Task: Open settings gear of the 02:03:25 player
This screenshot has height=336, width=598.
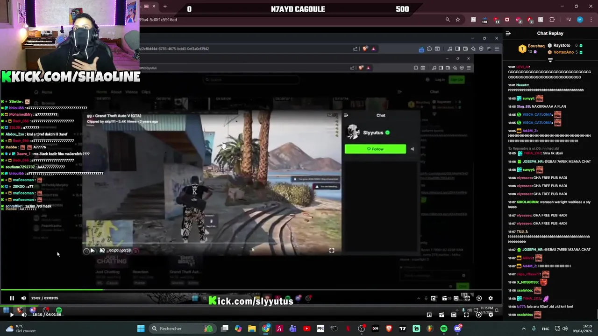Action: click(491, 298)
